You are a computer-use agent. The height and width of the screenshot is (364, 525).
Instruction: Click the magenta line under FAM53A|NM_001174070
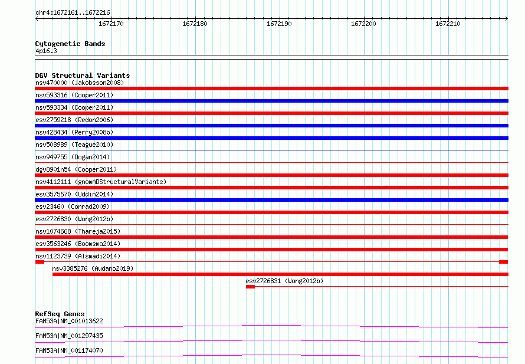coord(271,356)
